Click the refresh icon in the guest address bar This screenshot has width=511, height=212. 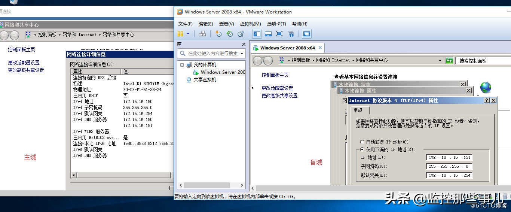pyautogui.click(x=449, y=61)
